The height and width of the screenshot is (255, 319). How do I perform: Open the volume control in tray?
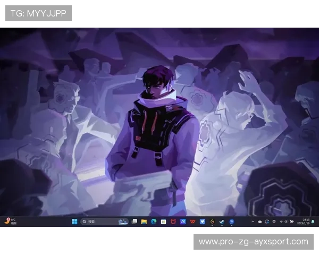(x=286, y=222)
